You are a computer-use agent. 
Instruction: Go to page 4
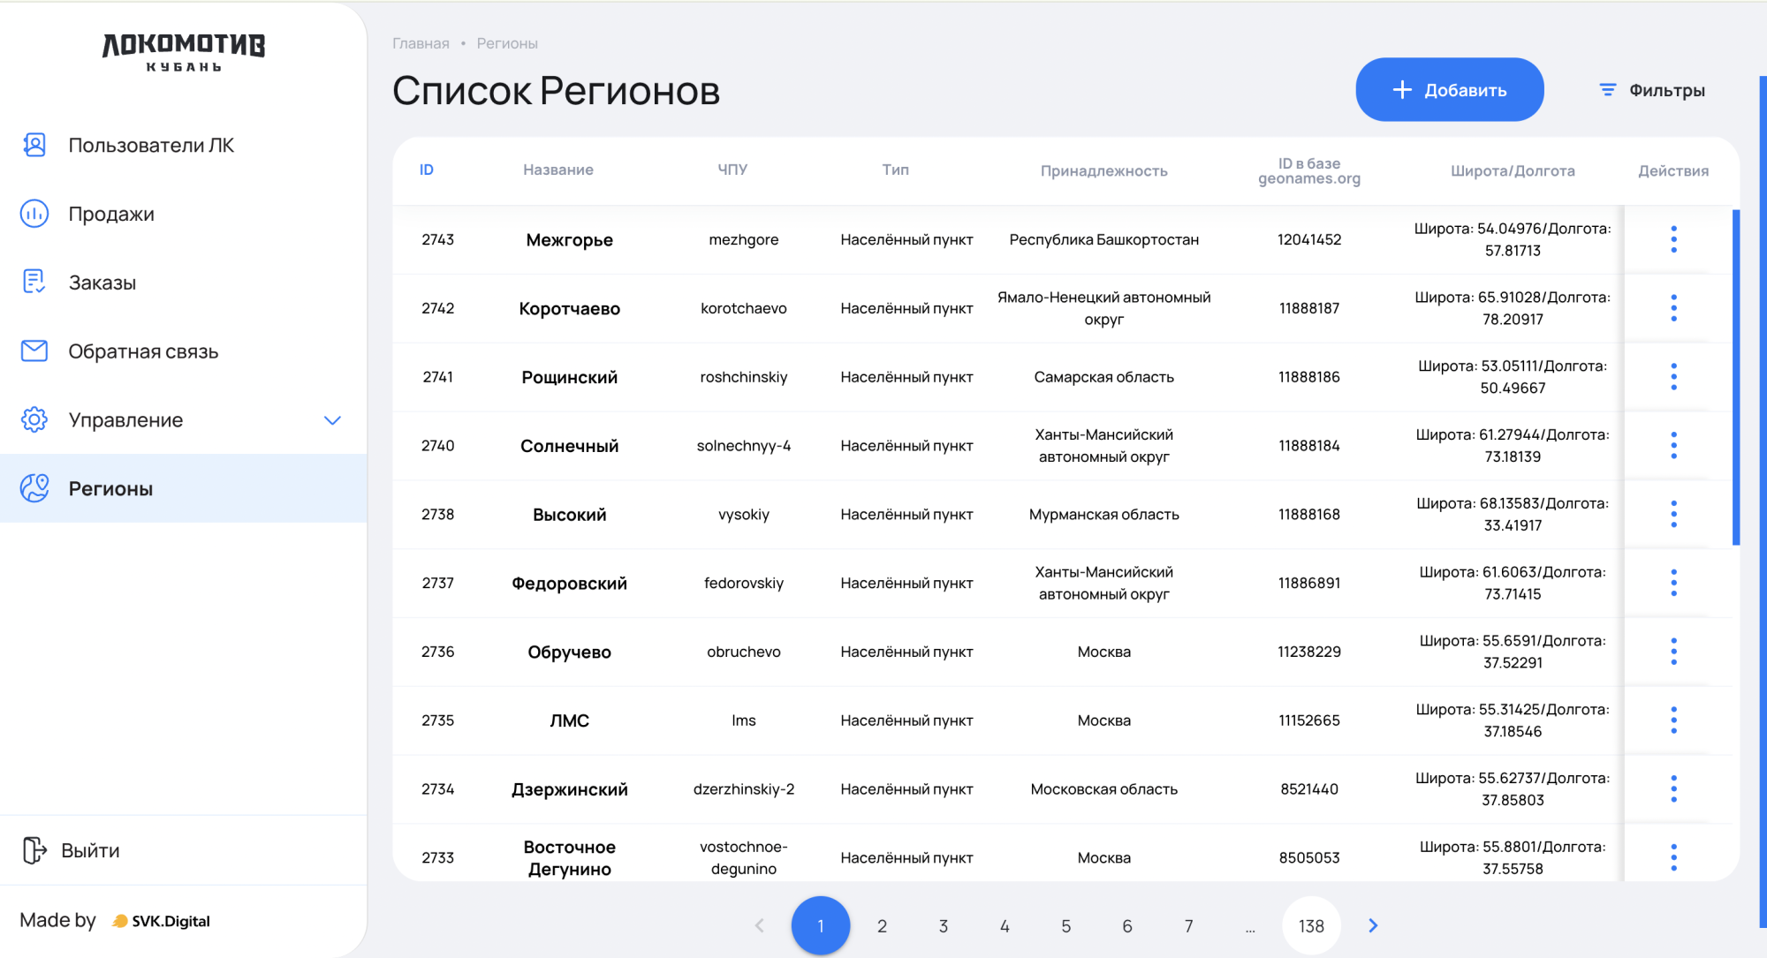pyautogui.click(x=1005, y=926)
